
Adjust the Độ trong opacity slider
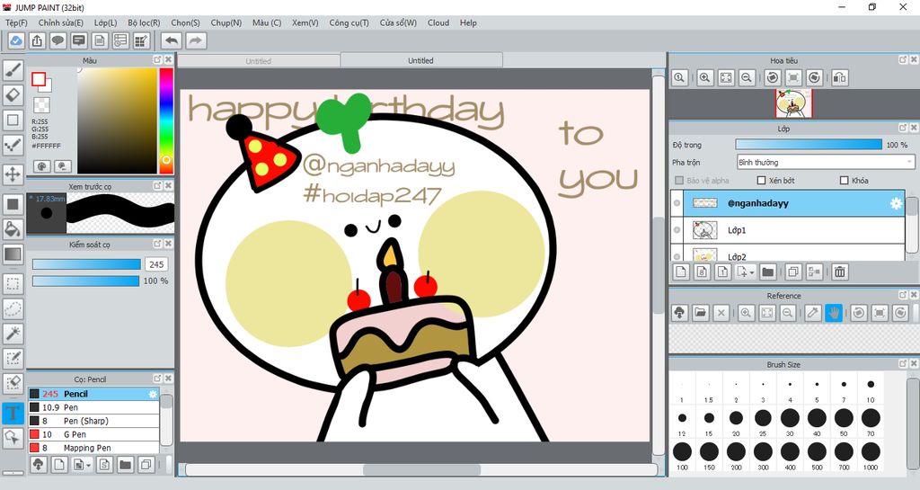point(809,145)
